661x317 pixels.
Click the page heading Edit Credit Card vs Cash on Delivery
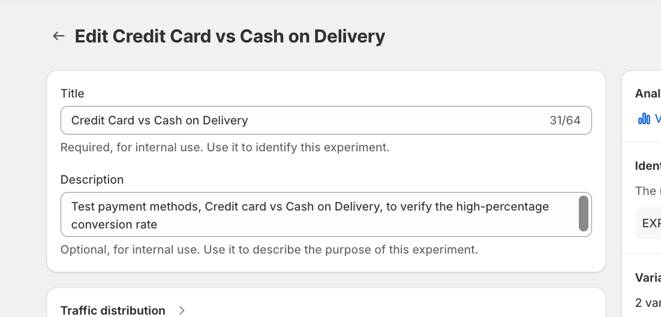230,36
